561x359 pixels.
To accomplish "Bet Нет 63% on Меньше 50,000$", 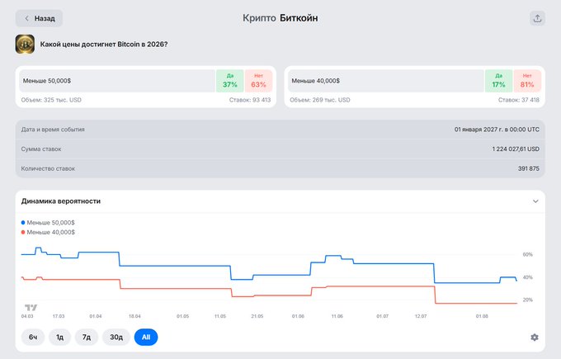I will pyautogui.click(x=258, y=81).
